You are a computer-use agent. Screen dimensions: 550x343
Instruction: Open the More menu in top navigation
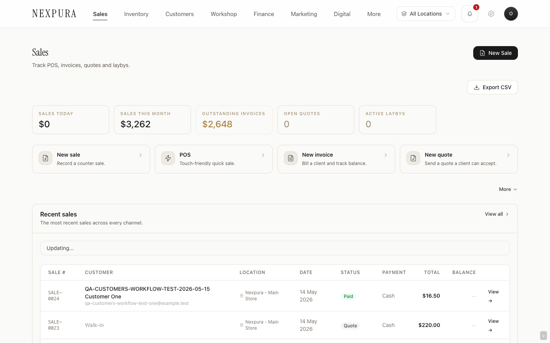pos(374,14)
